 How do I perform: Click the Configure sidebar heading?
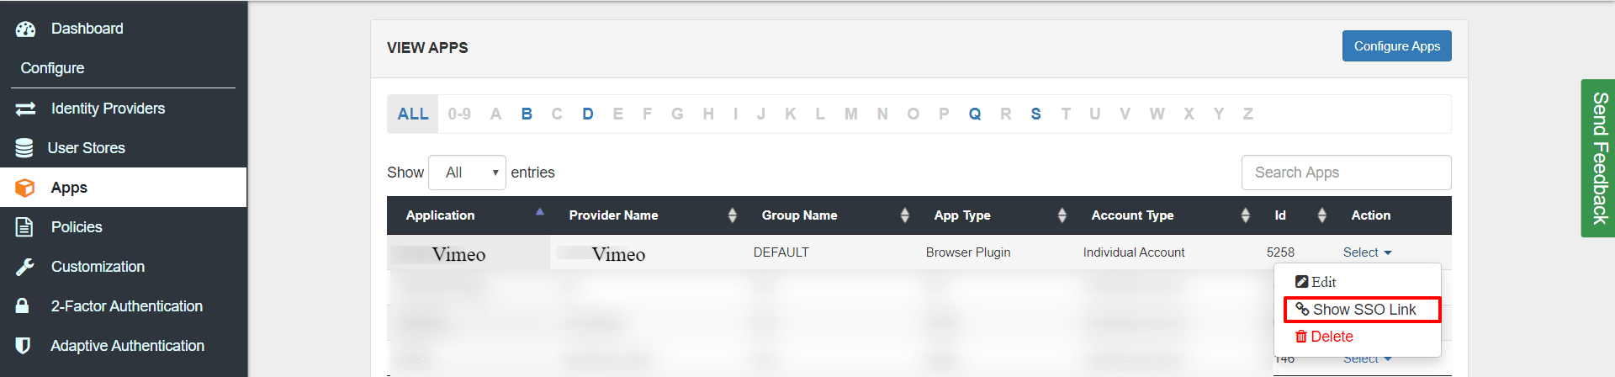coord(52,68)
